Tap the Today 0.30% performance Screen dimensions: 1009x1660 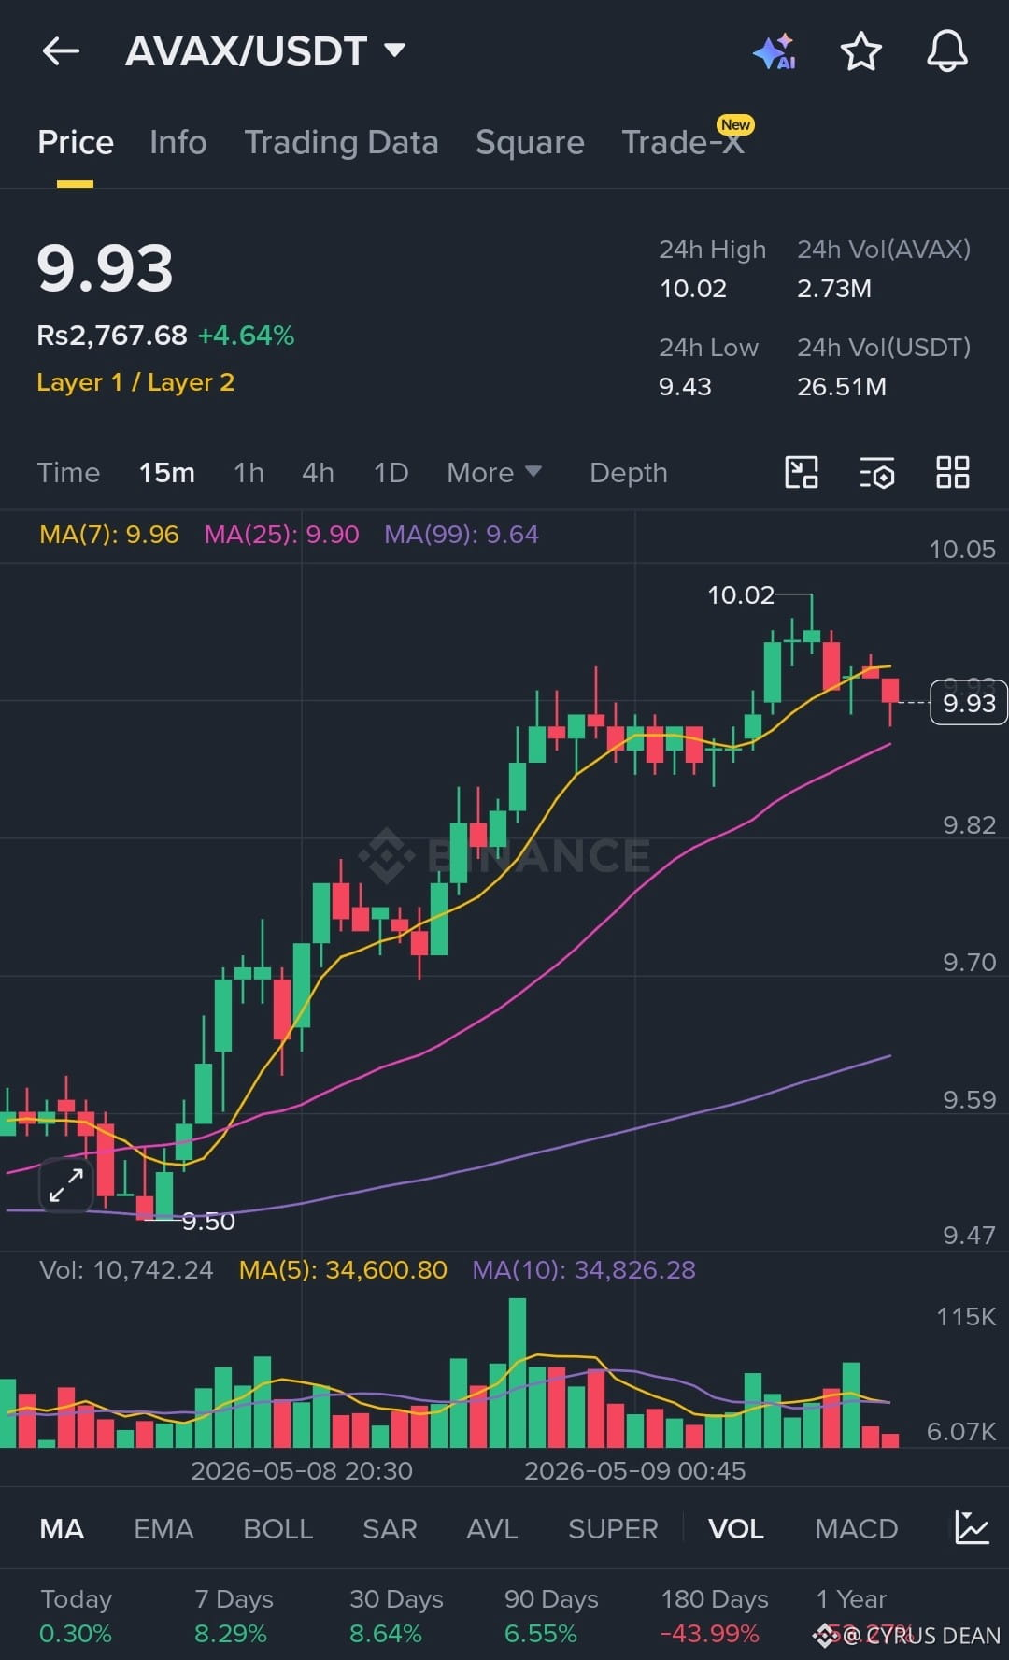click(76, 1617)
